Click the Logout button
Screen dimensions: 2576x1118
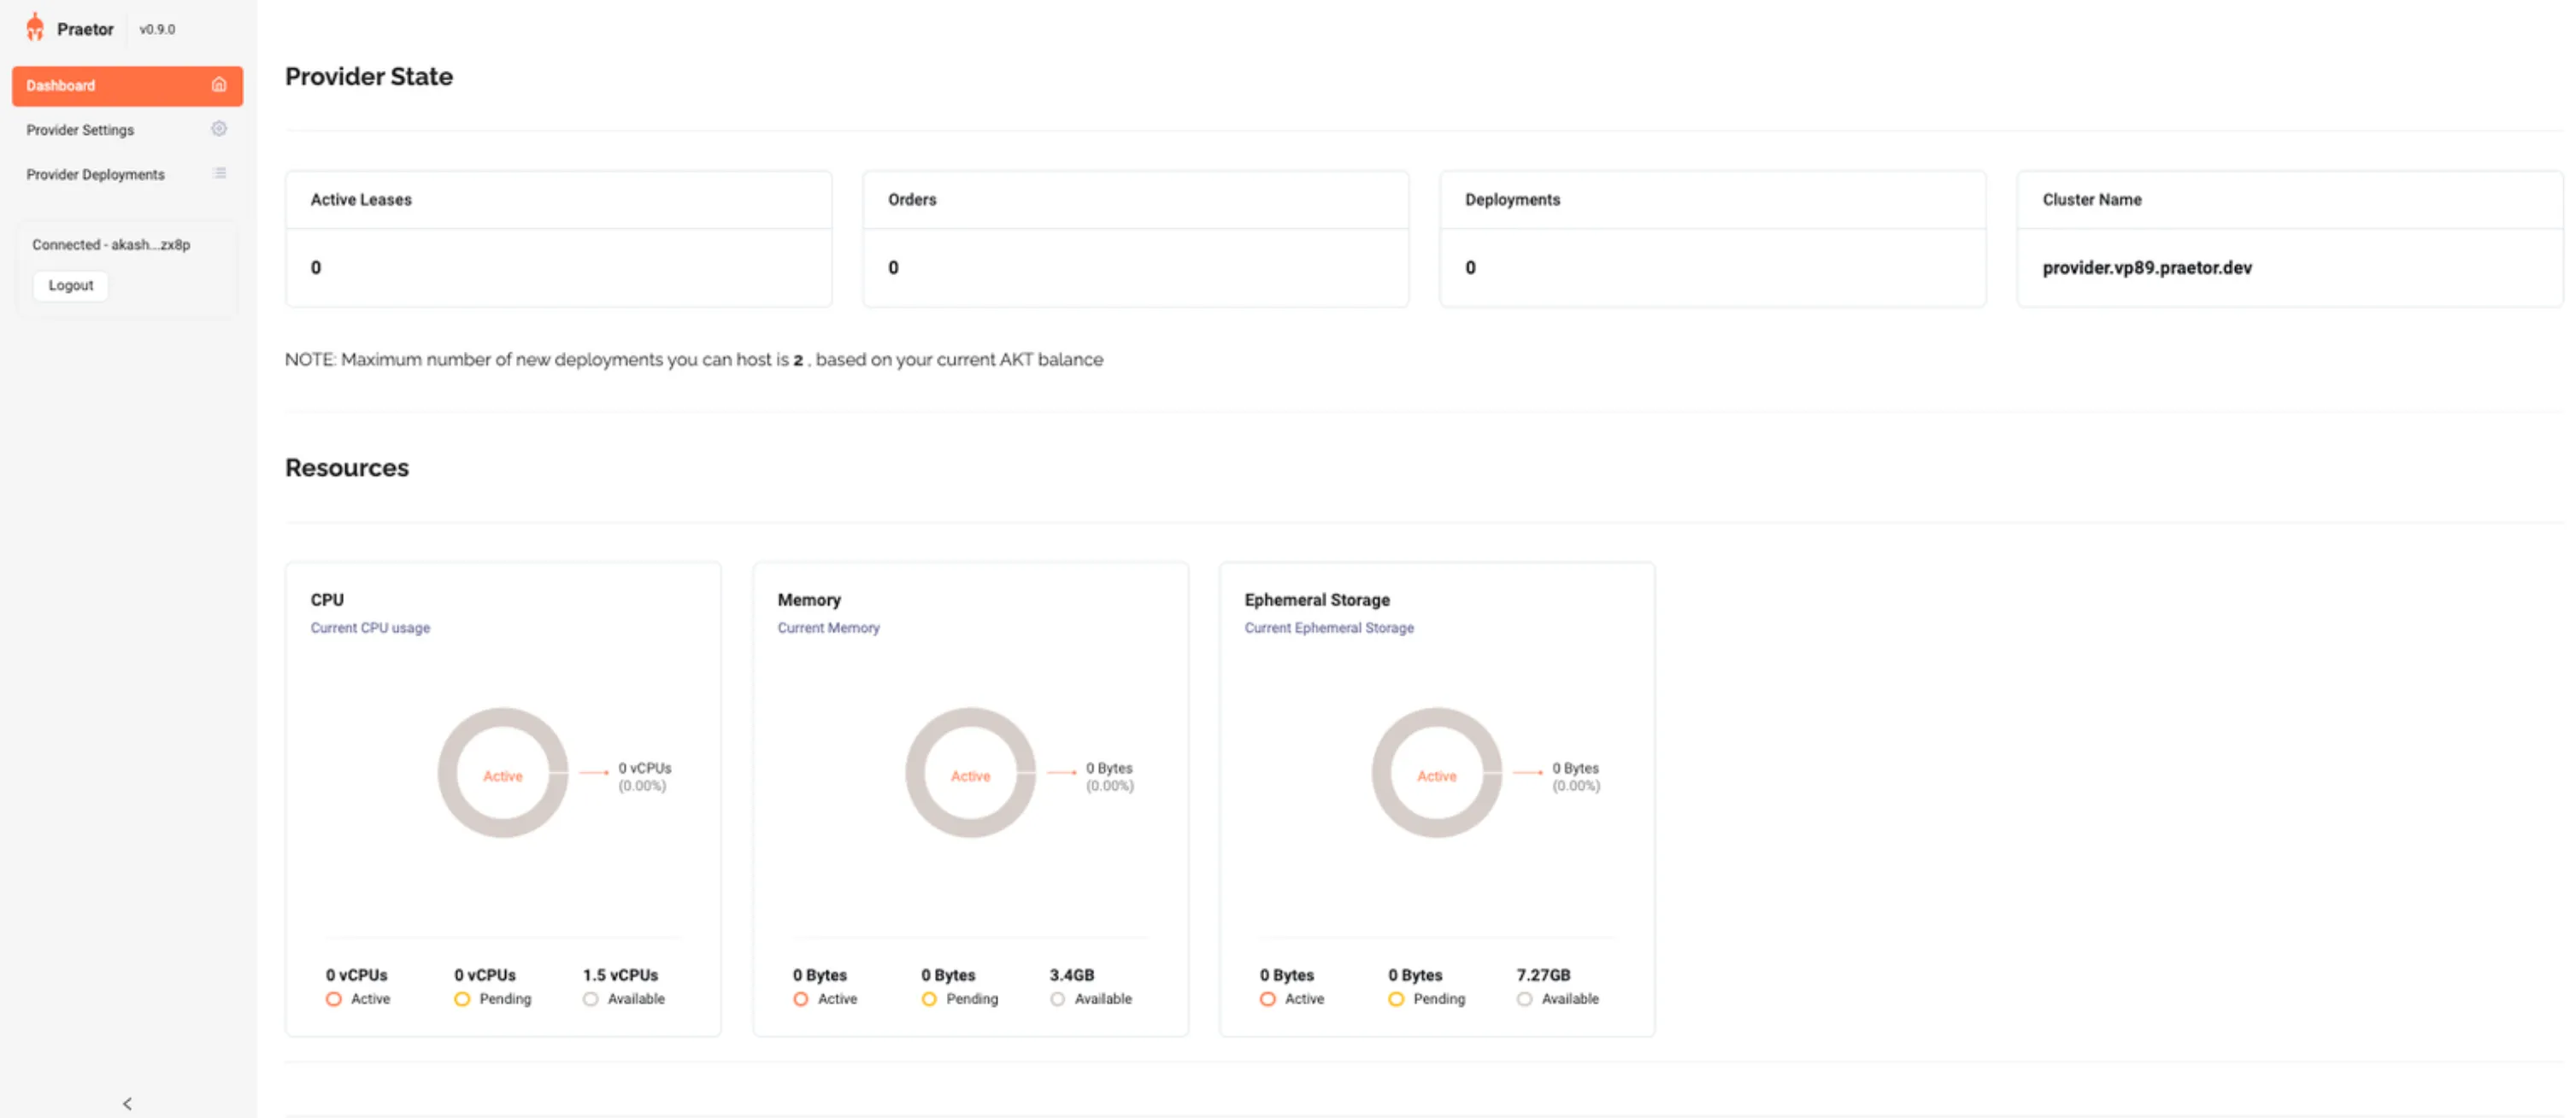[x=71, y=284]
